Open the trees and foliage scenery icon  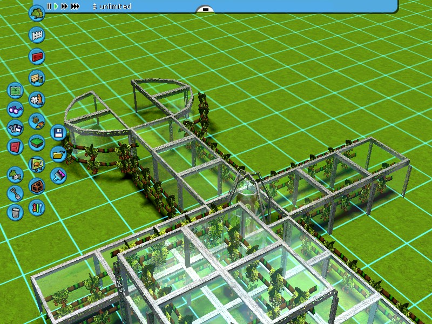click(x=36, y=13)
